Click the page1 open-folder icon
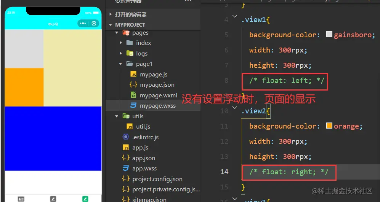380x202 pixels. point(130,64)
